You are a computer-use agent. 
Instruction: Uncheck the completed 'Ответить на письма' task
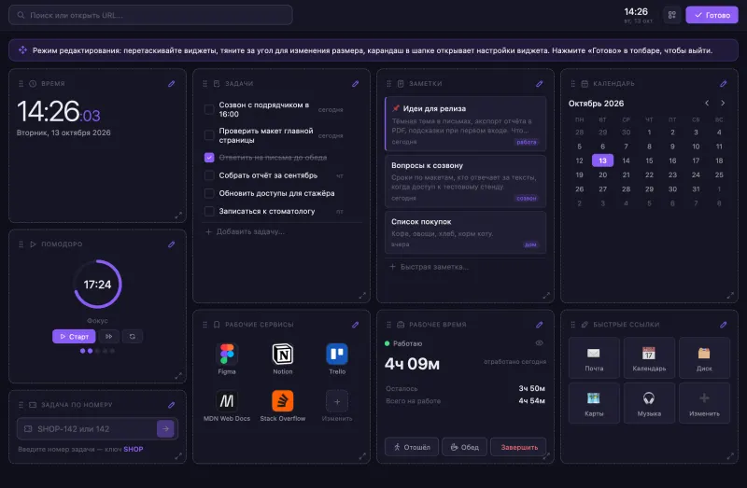click(209, 158)
